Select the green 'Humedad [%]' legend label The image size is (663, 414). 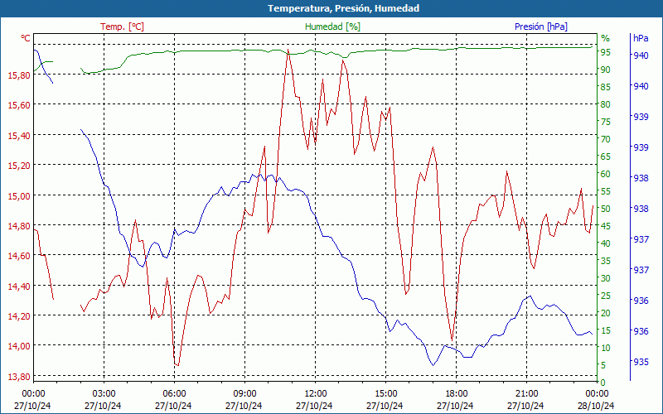click(333, 26)
